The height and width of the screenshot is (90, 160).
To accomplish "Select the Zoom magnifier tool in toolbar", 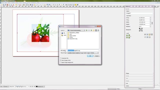I will 50,5.
